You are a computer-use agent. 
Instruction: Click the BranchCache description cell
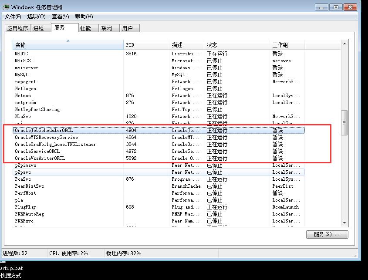click(186, 186)
